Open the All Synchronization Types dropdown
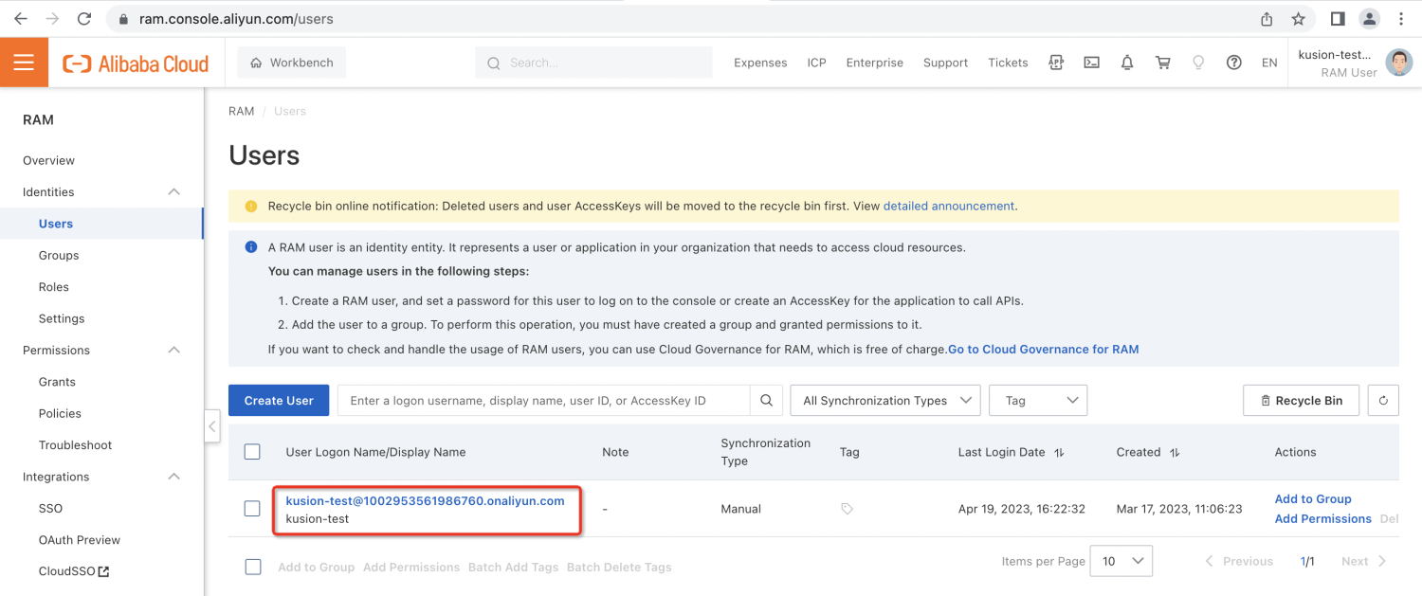 [884, 401]
